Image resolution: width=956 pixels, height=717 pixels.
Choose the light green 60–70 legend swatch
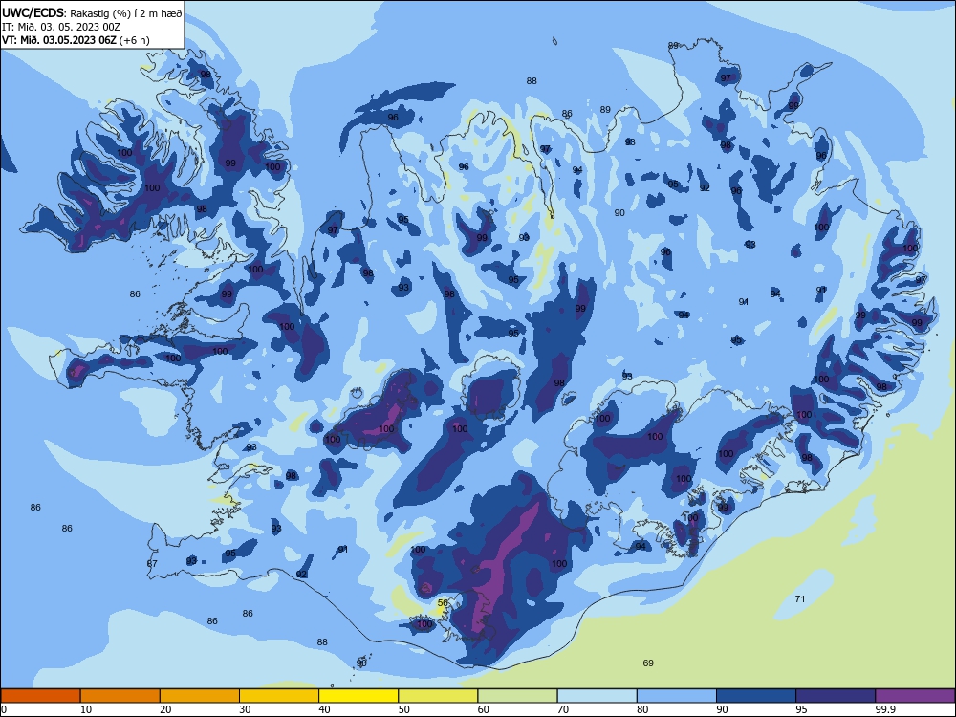pos(517,696)
